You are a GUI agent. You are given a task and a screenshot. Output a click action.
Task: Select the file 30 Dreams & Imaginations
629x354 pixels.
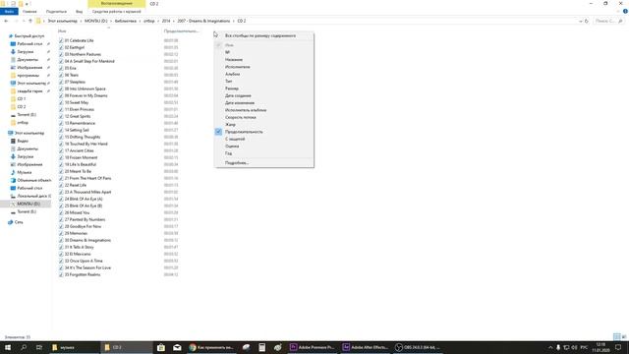pos(87,240)
